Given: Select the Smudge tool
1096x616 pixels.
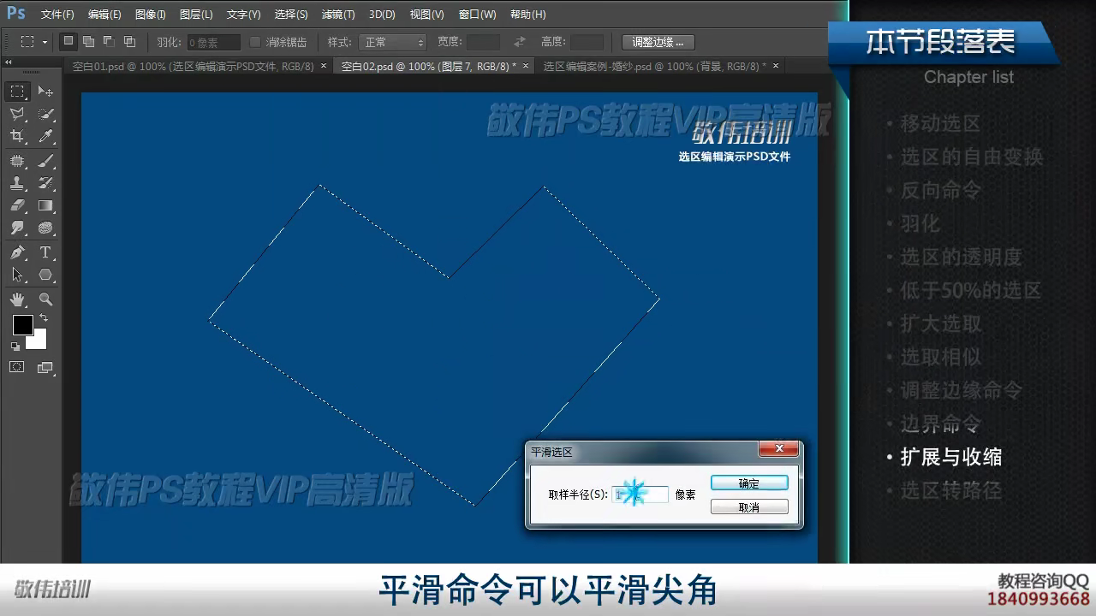Looking at the screenshot, I should click(x=17, y=228).
